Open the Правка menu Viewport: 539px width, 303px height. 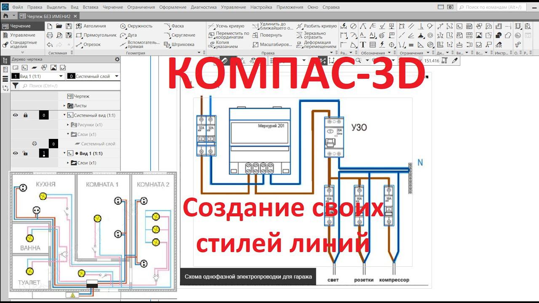click(x=35, y=7)
